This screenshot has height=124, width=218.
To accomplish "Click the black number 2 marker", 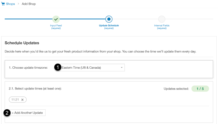I will 7,113.
